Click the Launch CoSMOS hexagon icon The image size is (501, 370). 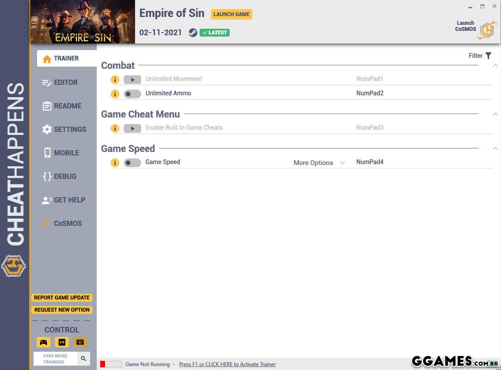(487, 30)
